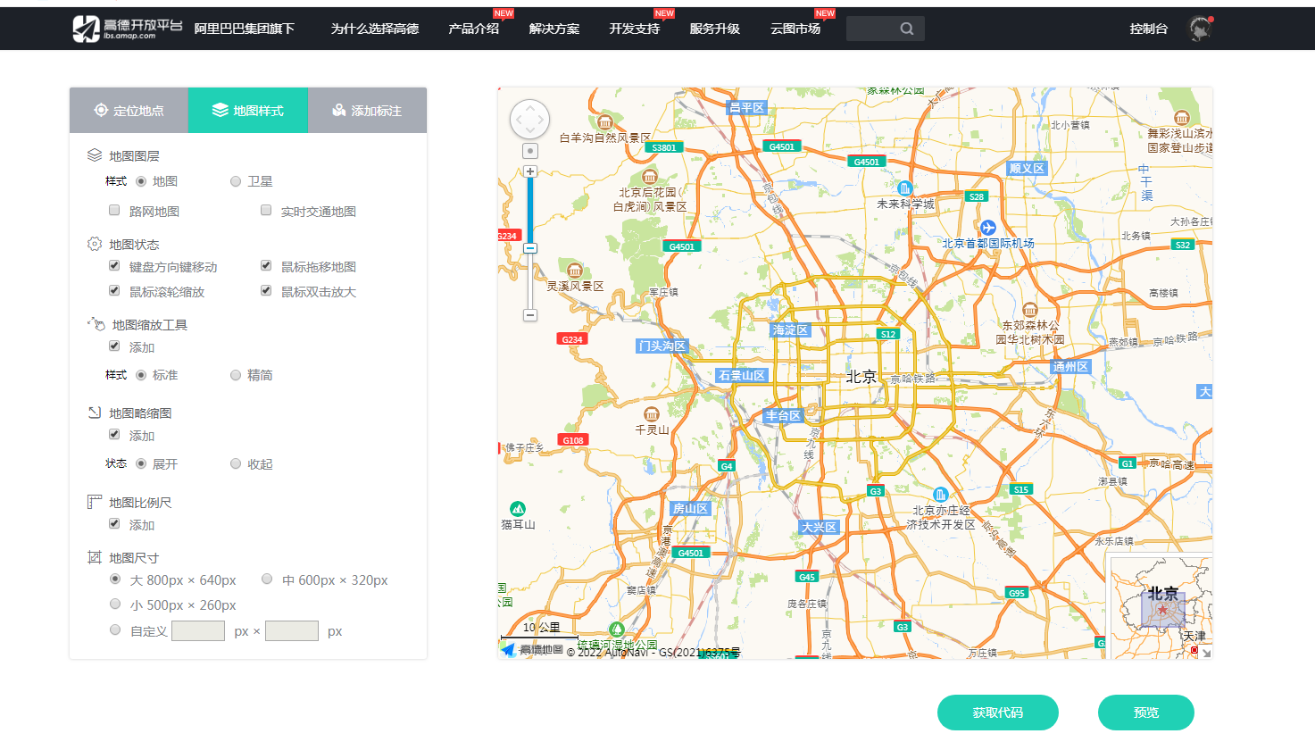Toggle the 键盘方向键移动 checkbox
Viewport: 1315px width, 742px height.
(x=114, y=265)
